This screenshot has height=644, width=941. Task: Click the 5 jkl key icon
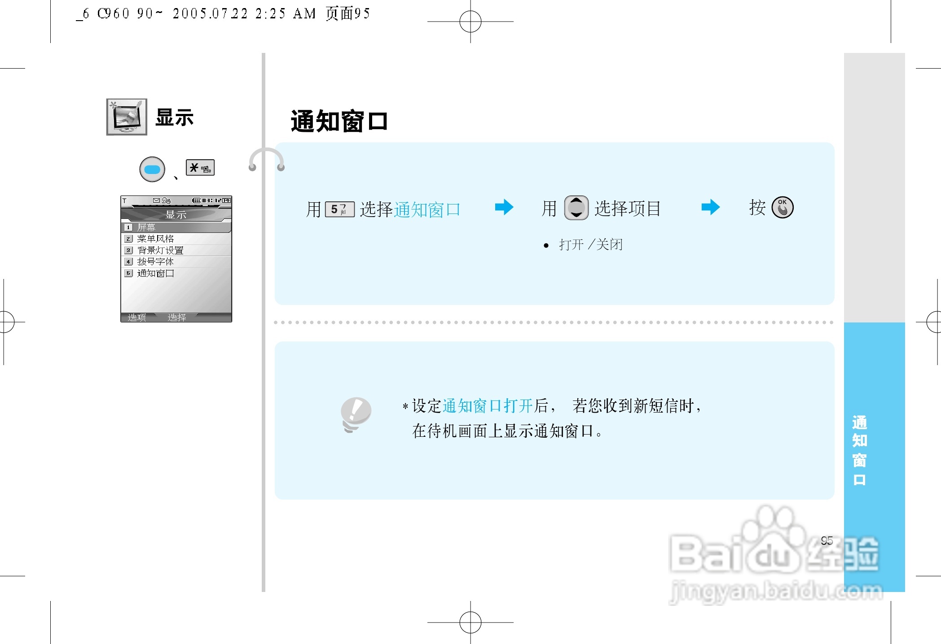[x=340, y=209]
